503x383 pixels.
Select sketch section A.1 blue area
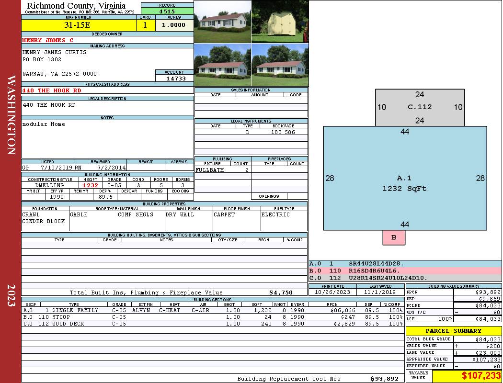tap(405, 178)
